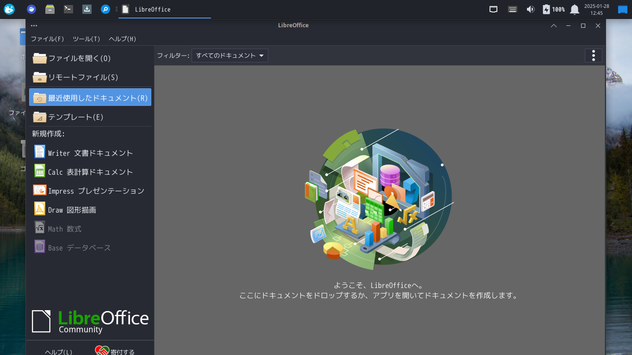Click the ヘルプ(L) button at bottom
Screen dimensions: 632x355
click(58, 352)
